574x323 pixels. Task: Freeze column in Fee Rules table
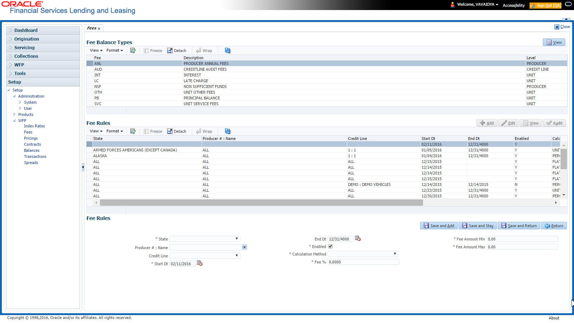coord(153,131)
